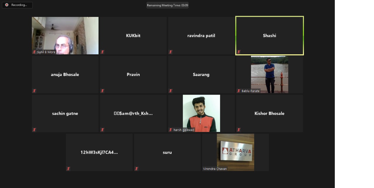The height and width of the screenshot is (188, 374).
Task: Click the muted mic icon on Pravin tile
Action: [102, 91]
